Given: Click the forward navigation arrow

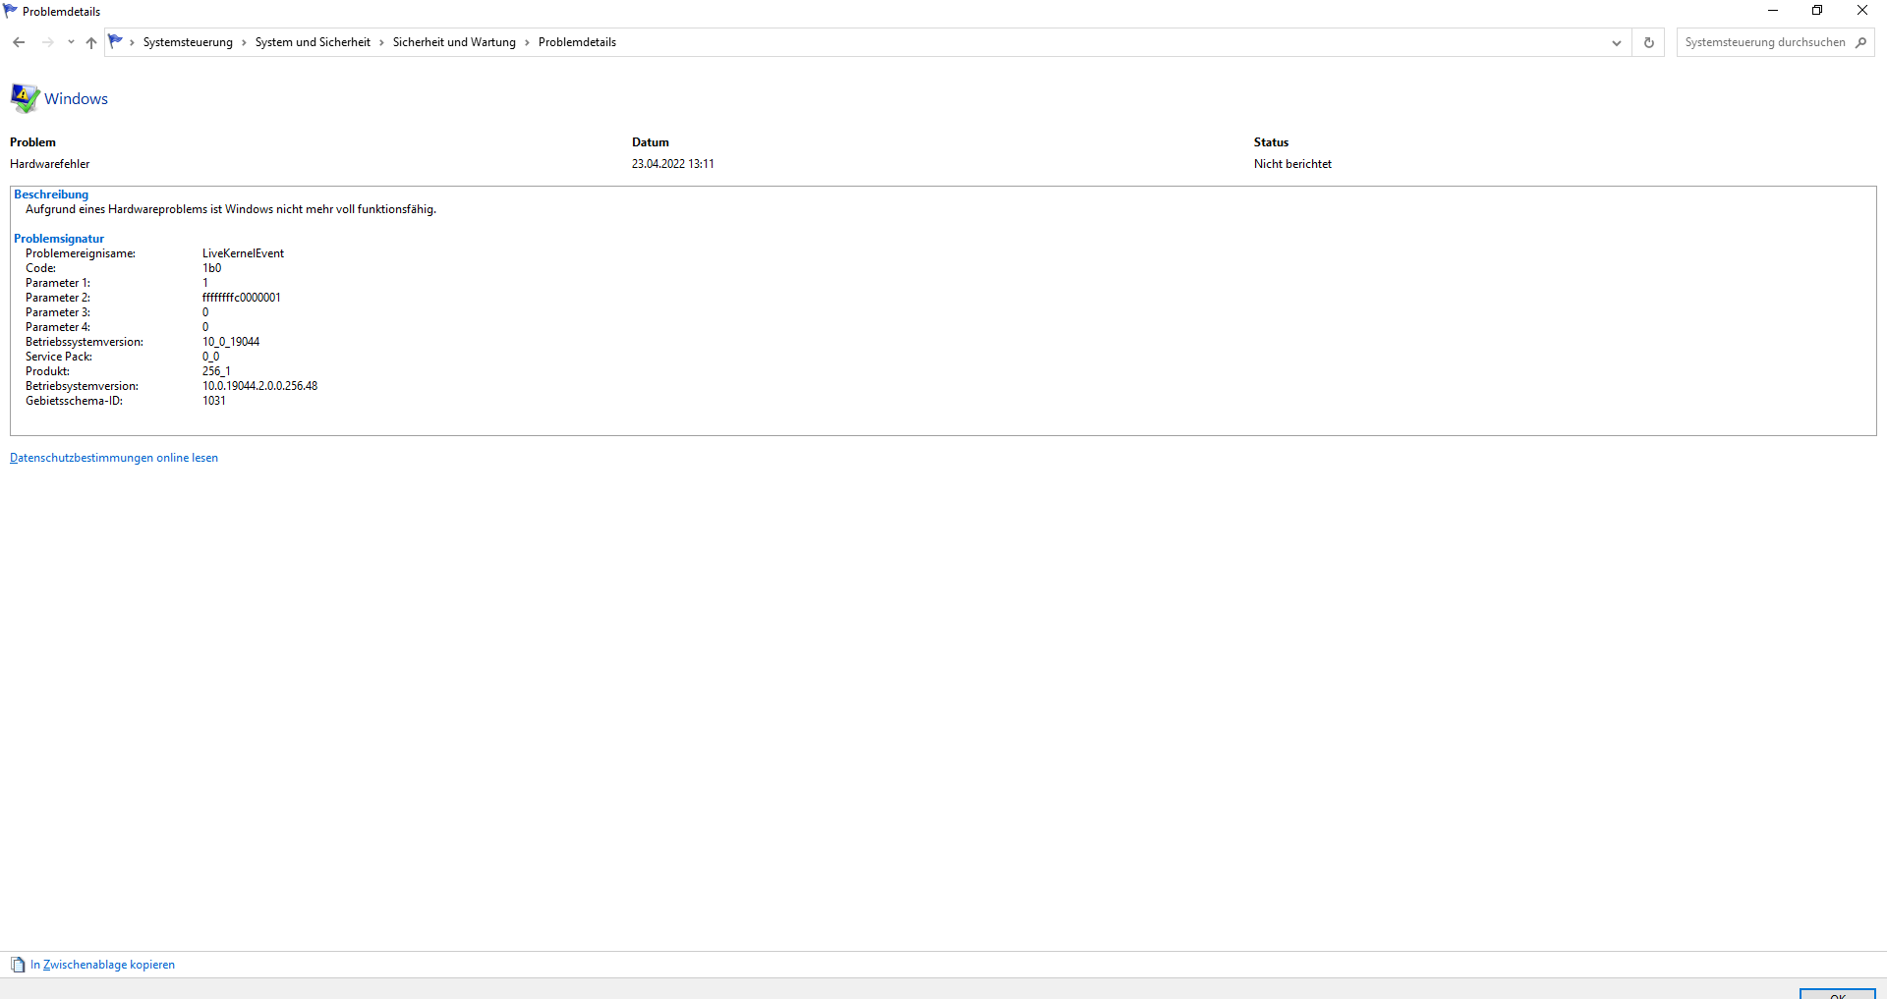Looking at the screenshot, I should coord(47,42).
